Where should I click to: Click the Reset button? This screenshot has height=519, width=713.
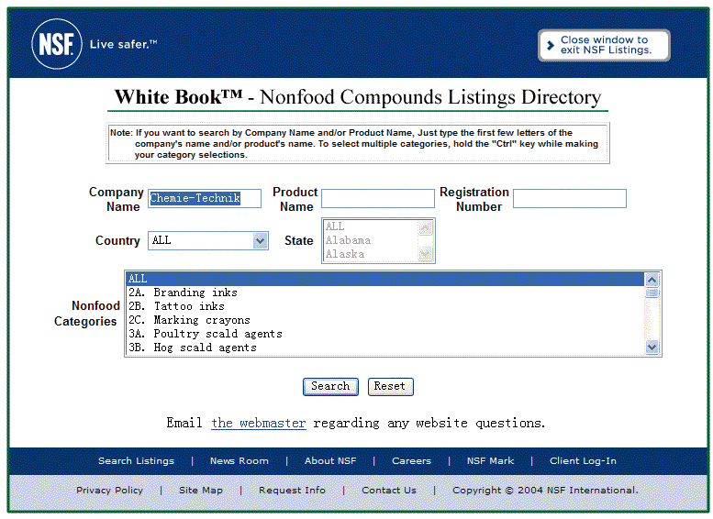click(x=390, y=387)
